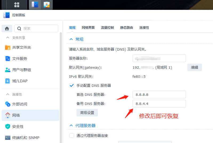Switch to the Network Interface tab
Screen dimensions: 213x143
tap(88, 28)
